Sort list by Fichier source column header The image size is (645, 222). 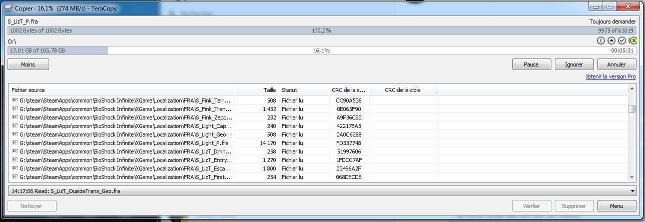tap(120, 90)
